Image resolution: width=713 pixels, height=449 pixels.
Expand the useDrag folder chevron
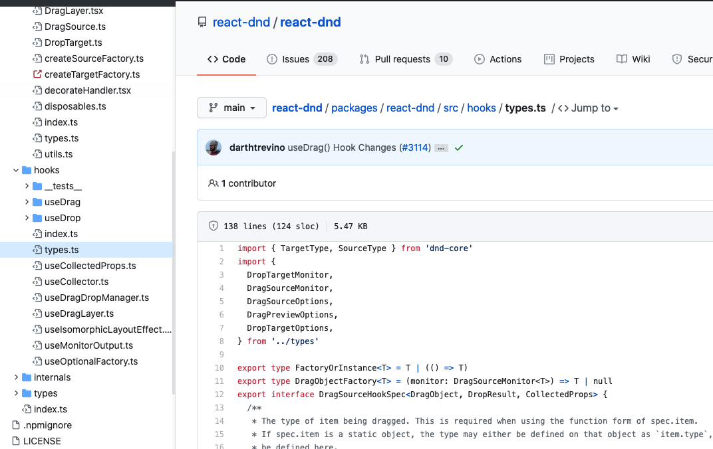coord(27,202)
